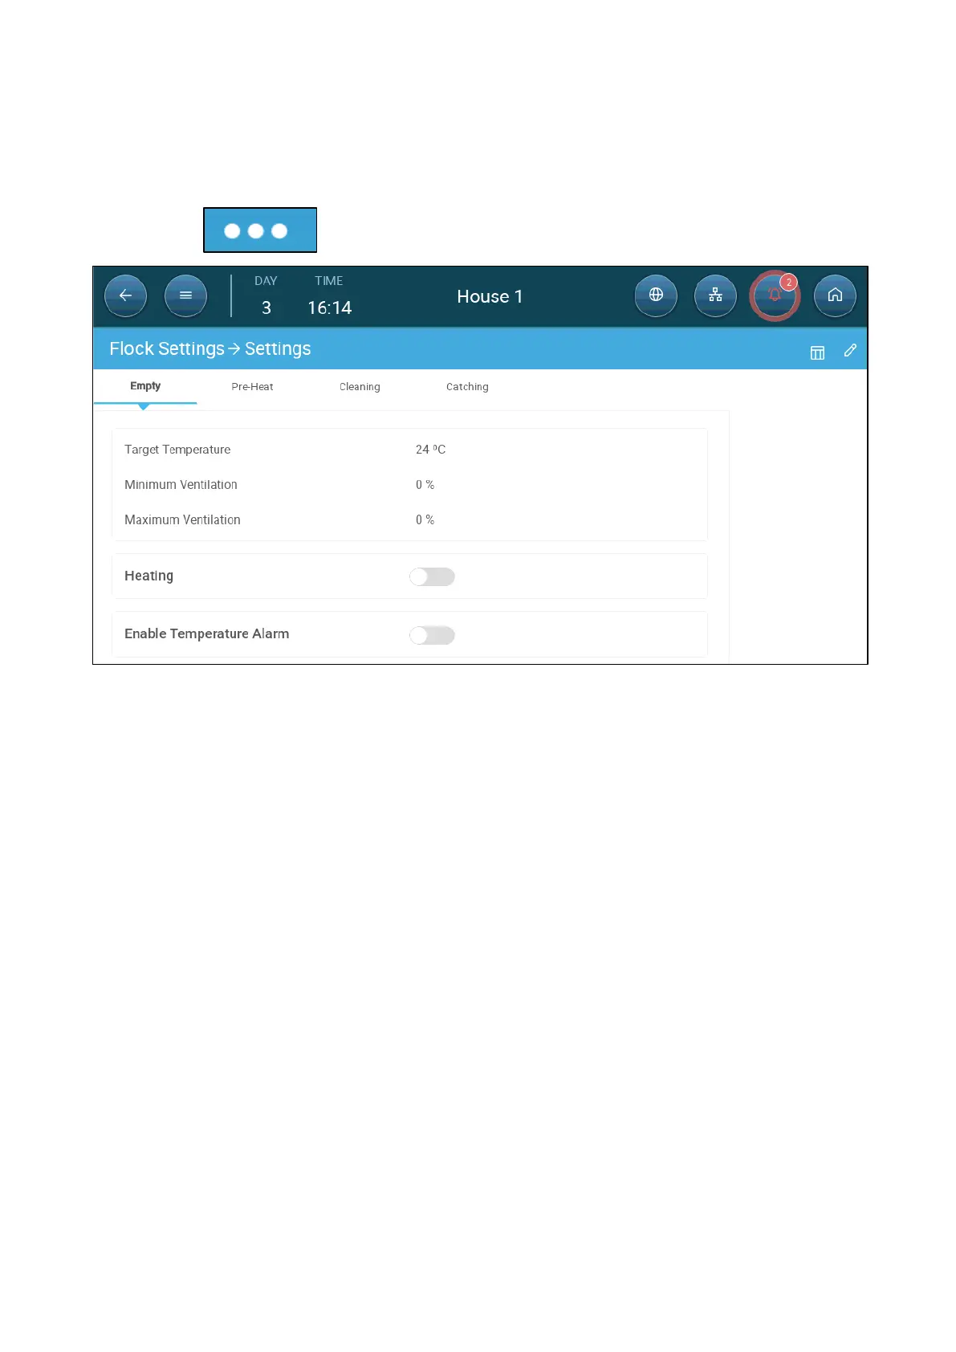Switch to the Cleaning tab
The image size is (956, 1352).
coord(360,387)
